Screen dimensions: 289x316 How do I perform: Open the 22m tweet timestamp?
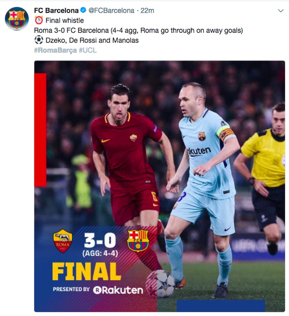coord(147,10)
